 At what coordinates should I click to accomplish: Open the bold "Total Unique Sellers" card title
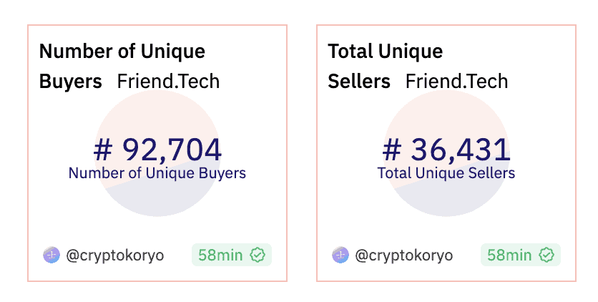(385, 52)
